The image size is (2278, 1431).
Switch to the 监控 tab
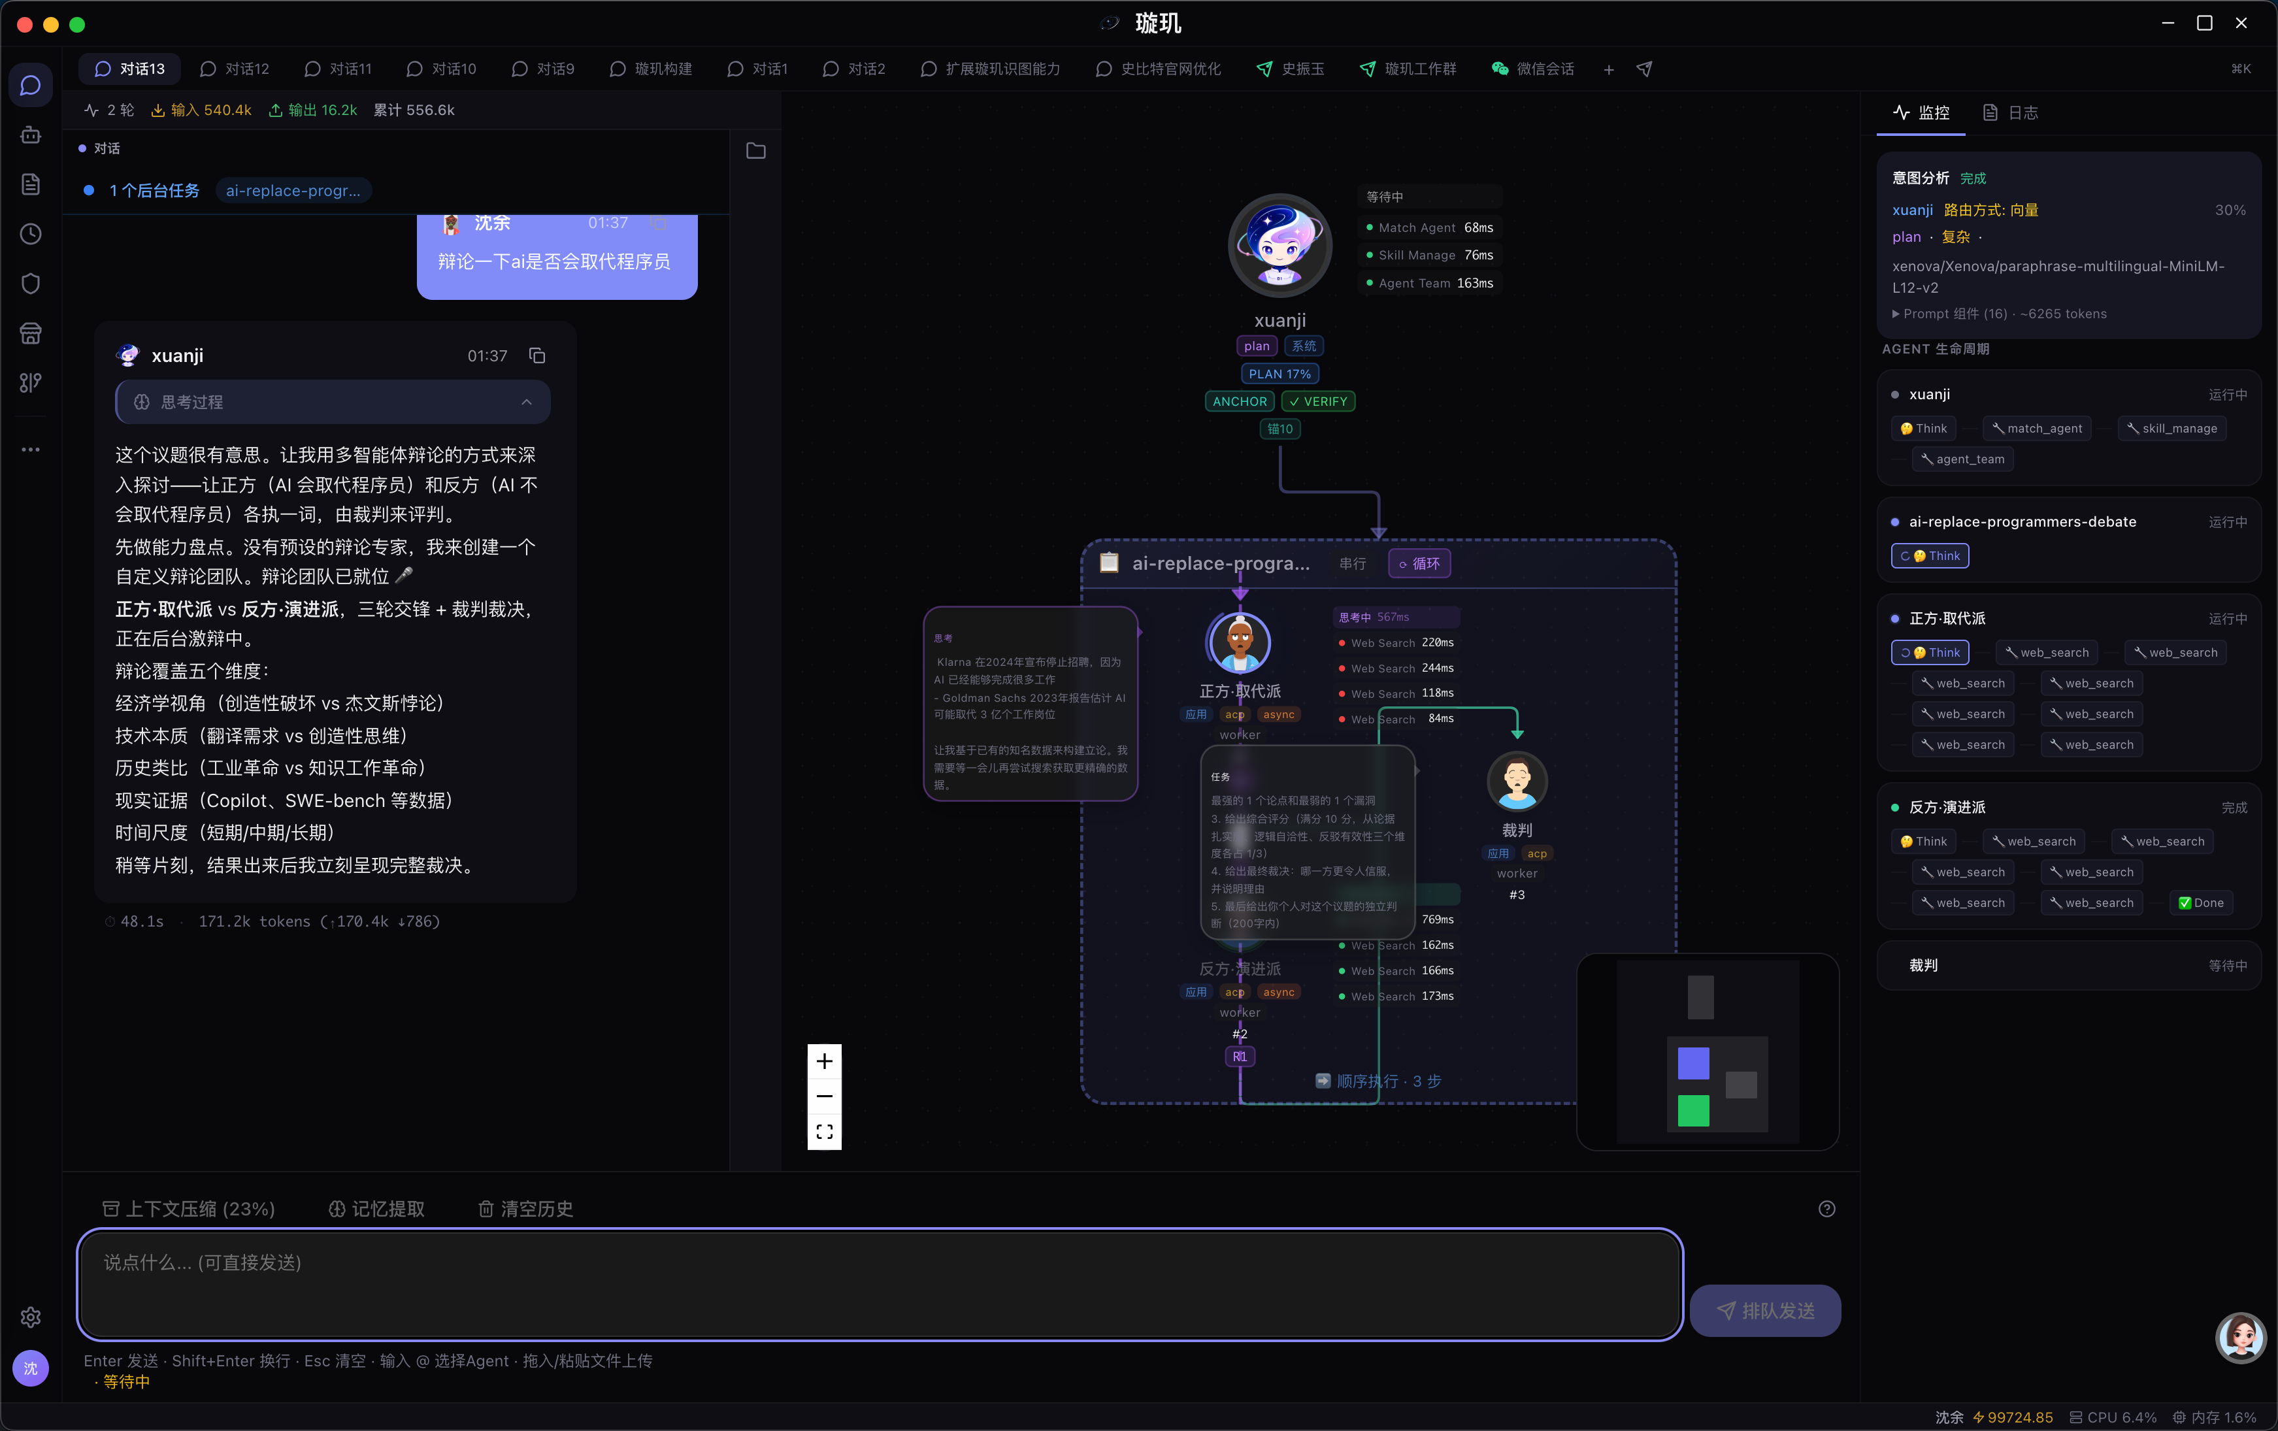(1921, 112)
